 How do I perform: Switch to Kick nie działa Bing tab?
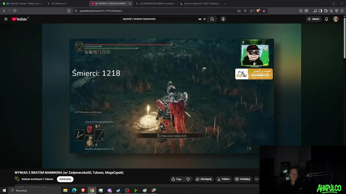[199, 4]
